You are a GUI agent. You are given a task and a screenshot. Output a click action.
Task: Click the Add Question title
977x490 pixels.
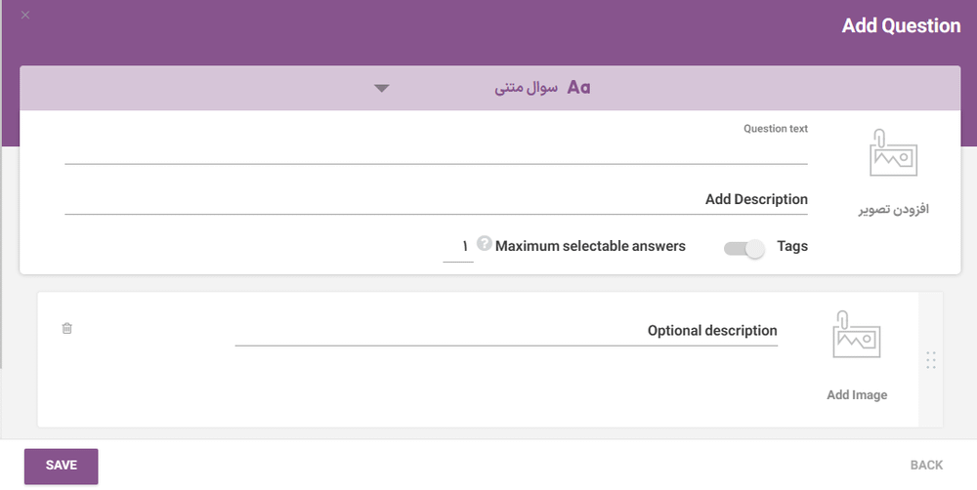tap(901, 25)
